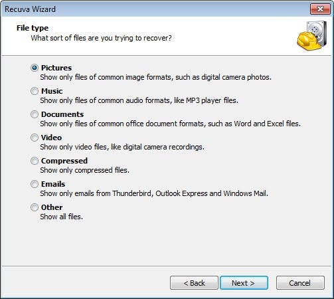Click the Next > button
This screenshot has height=299, width=334.
click(x=244, y=283)
